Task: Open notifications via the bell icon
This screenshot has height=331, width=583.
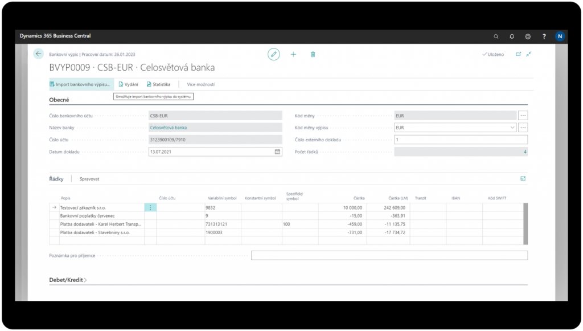Action: pyautogui.click(x=512, y=36)
